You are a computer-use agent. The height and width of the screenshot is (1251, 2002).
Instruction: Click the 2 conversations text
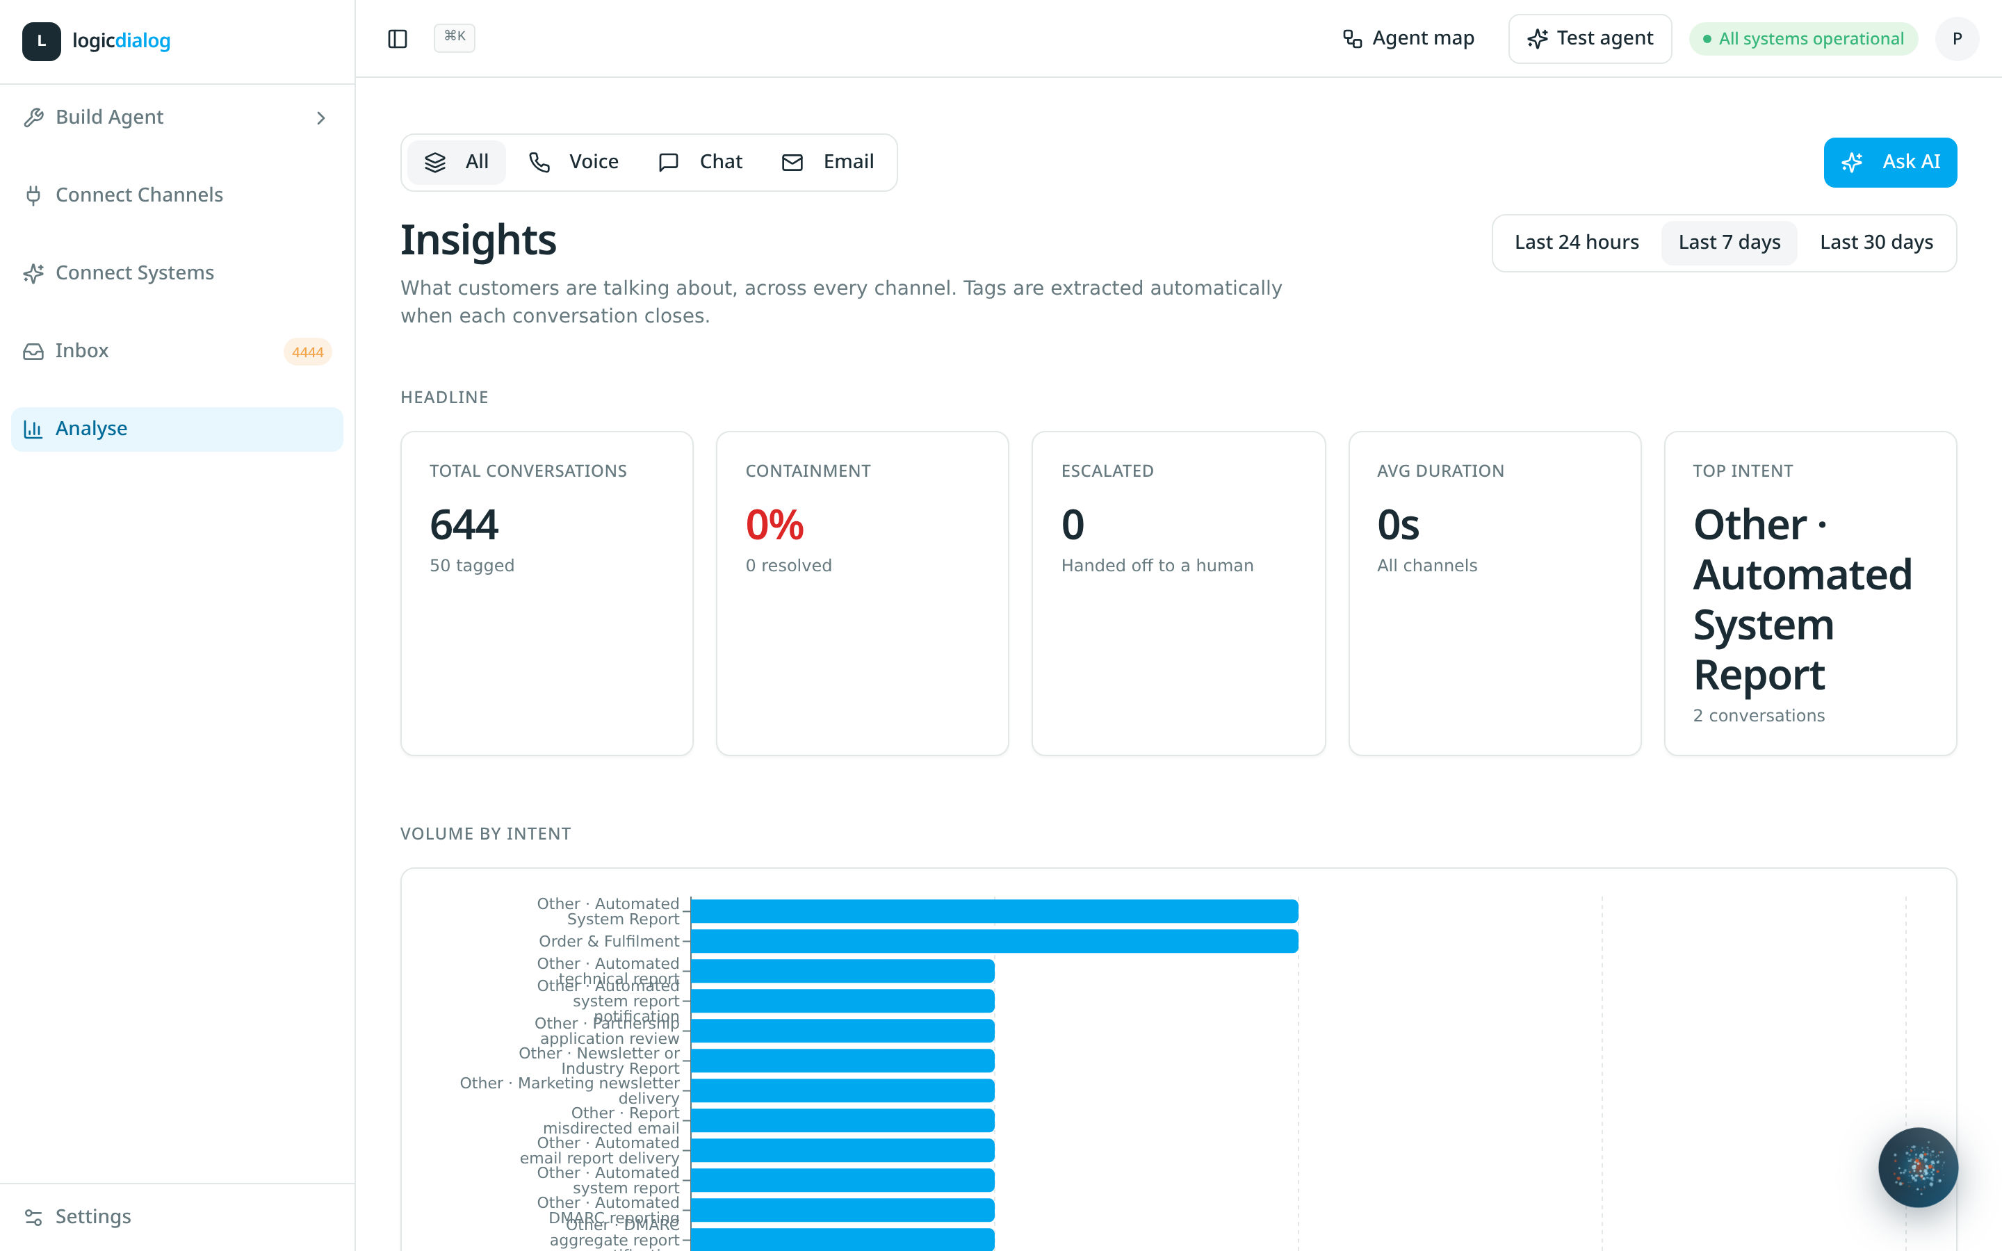coord(1759,716)
